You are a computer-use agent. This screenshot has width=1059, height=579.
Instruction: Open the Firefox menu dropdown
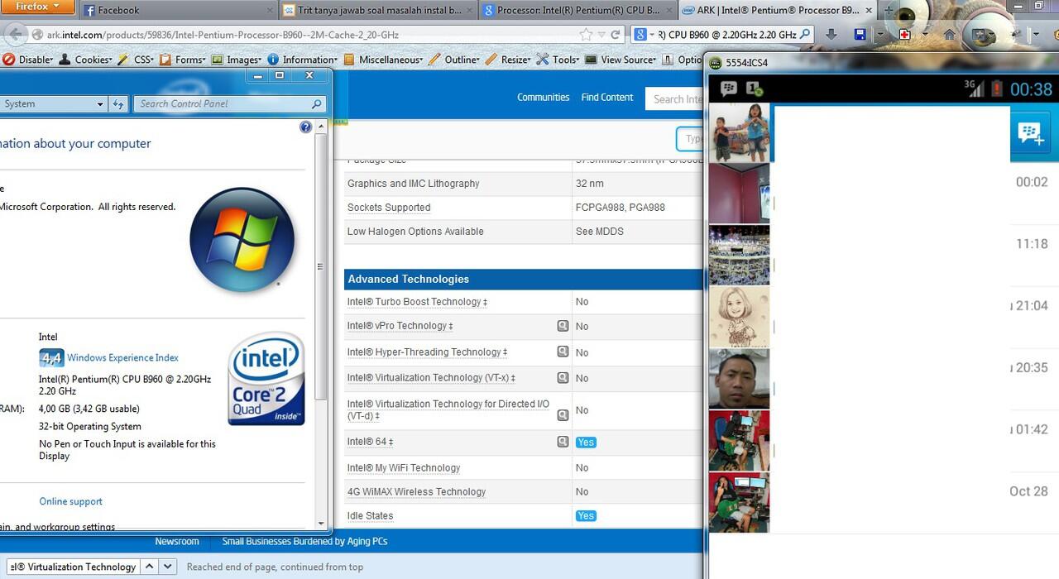[38, 7]
